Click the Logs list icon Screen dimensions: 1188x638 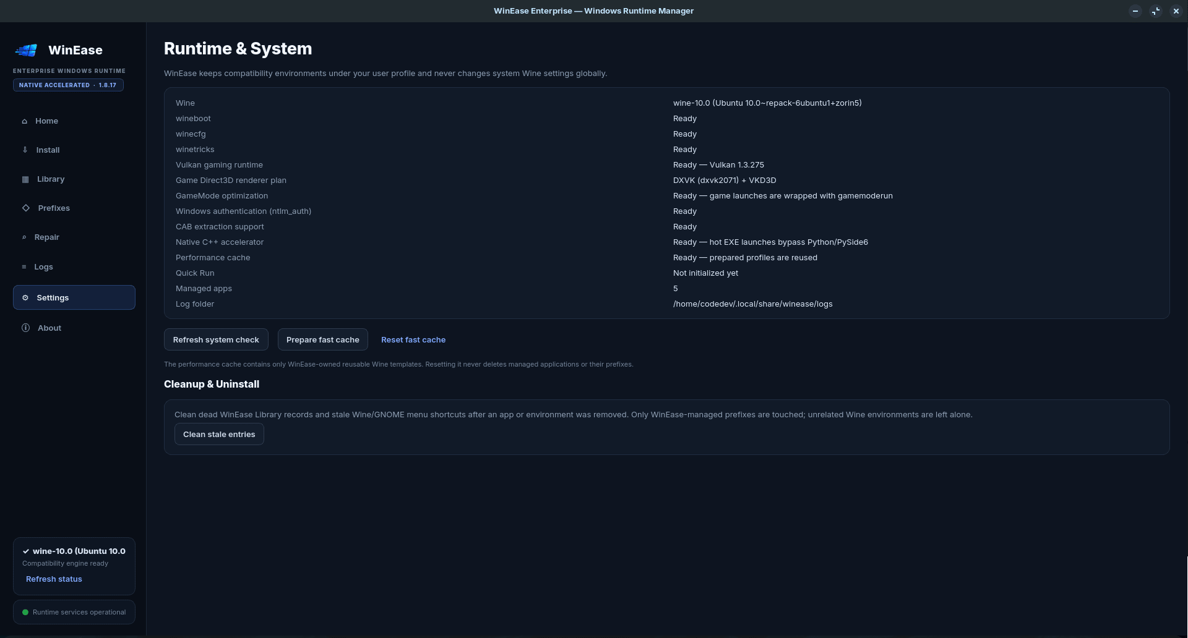(24, 267)
